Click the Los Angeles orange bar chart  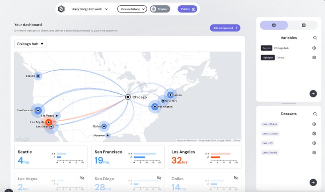[x=222, y=158]
